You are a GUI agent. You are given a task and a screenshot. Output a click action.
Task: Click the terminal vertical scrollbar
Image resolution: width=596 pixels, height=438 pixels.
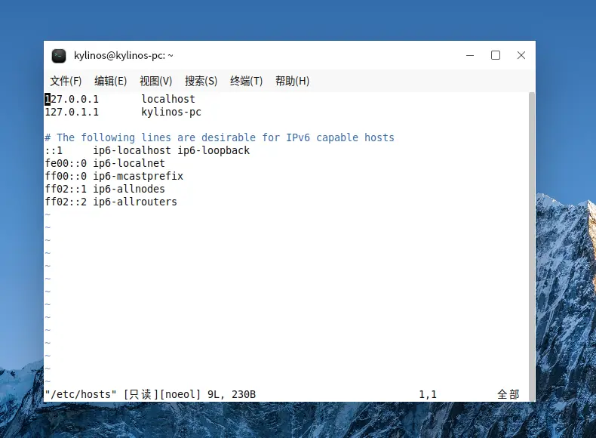click(532, 246)
